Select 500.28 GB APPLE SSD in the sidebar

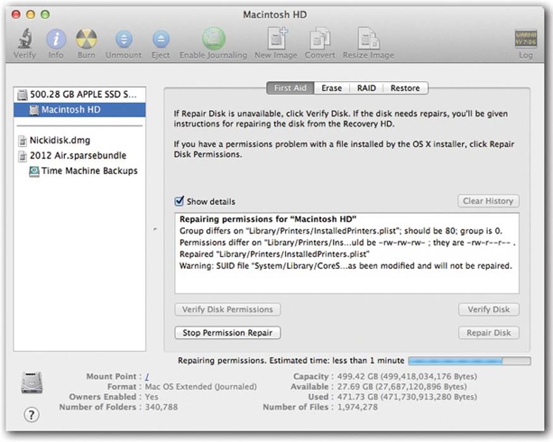(x=80, y=95)
